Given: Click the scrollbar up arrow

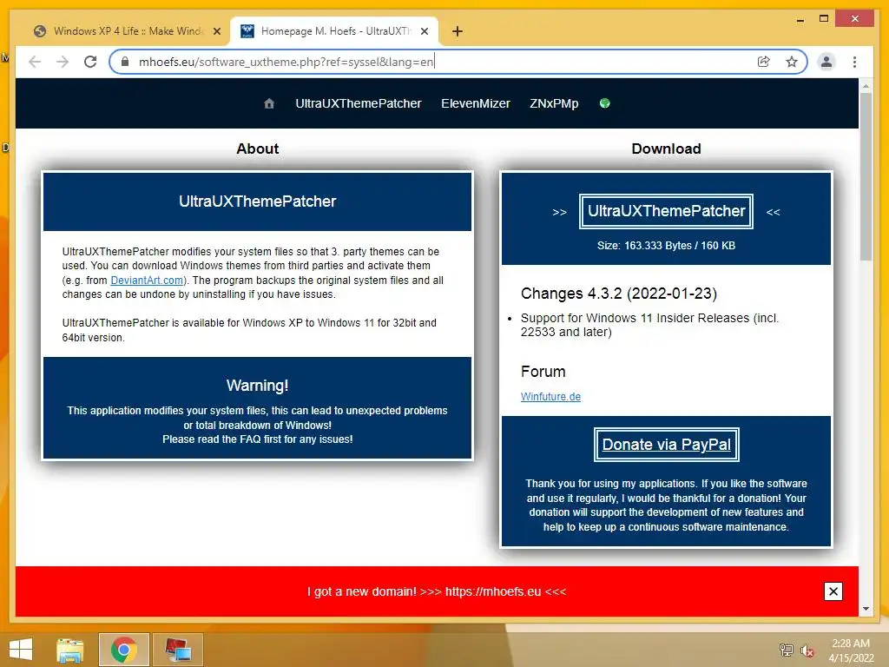Looking at the screenshot, I should pos(866,86).
